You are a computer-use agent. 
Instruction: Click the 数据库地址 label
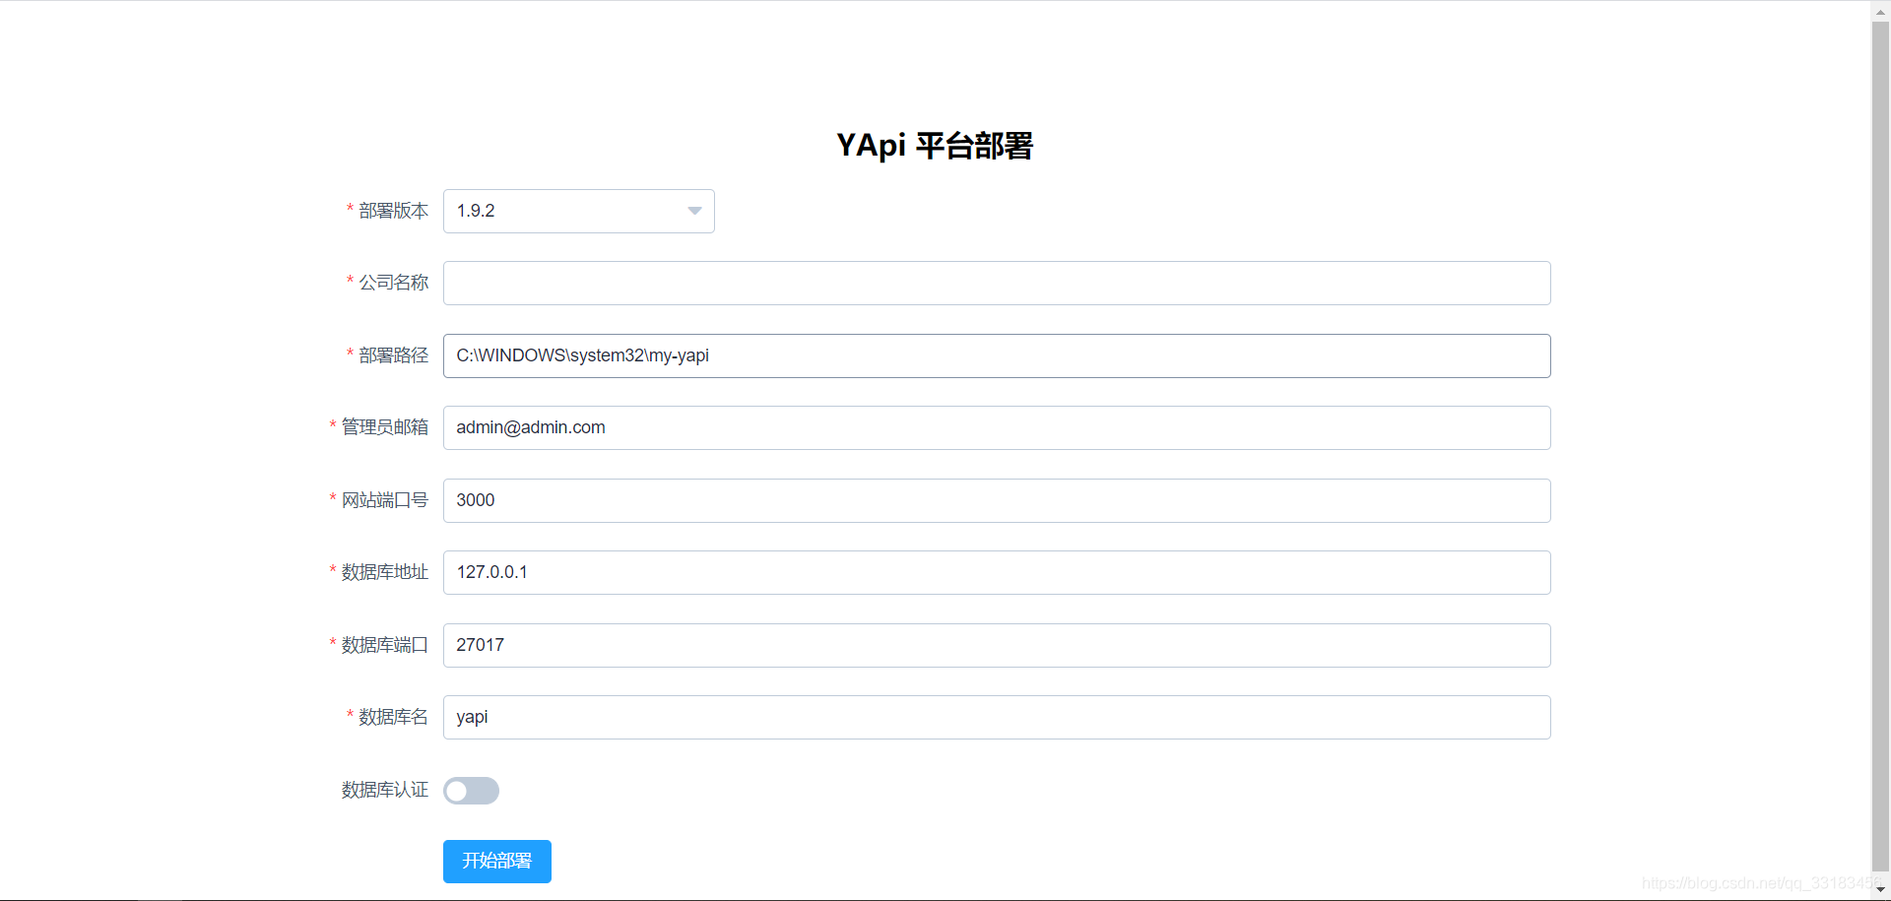click(x=384, y=572)
